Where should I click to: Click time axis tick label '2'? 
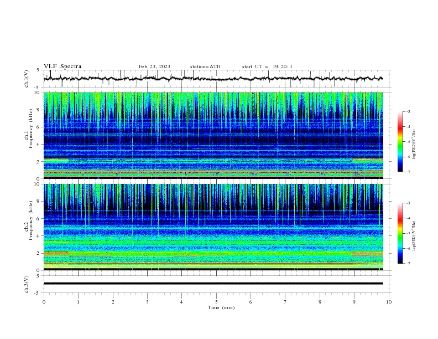pos(113,302)
